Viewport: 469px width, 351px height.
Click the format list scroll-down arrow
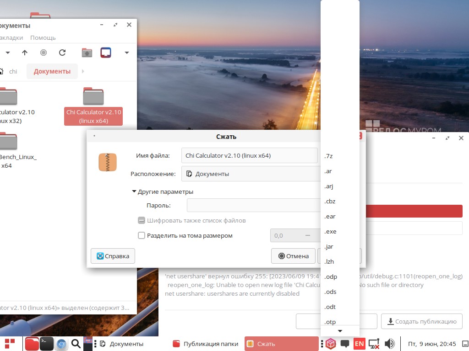pos(340,331)
